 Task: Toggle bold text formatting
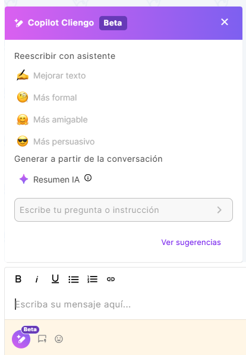click(x=18, y=279)
